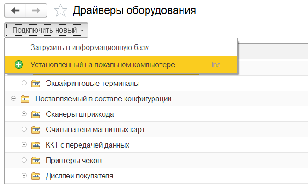The height and width of the screenshot is (184, 308).
Task: Click folder icon beside Принтеры чеков
Action: pos(36,161)
